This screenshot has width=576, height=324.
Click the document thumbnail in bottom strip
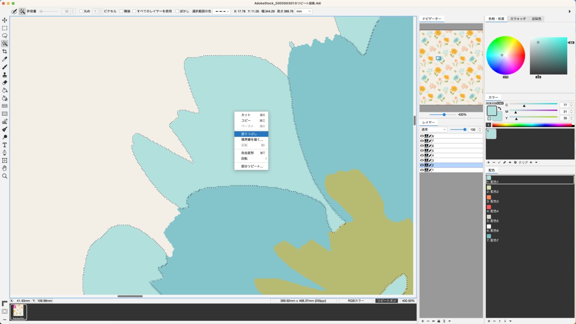[18, 312]
